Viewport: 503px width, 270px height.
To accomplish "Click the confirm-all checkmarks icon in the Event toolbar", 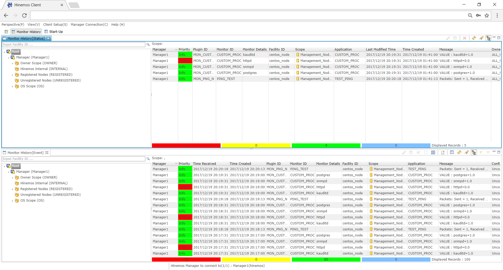I will (433, 152).
